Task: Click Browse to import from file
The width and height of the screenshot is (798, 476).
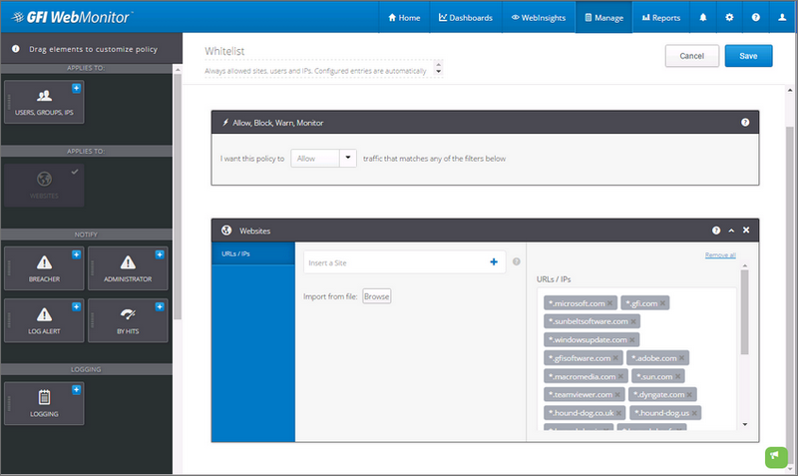Action: [x=377, y=296]
